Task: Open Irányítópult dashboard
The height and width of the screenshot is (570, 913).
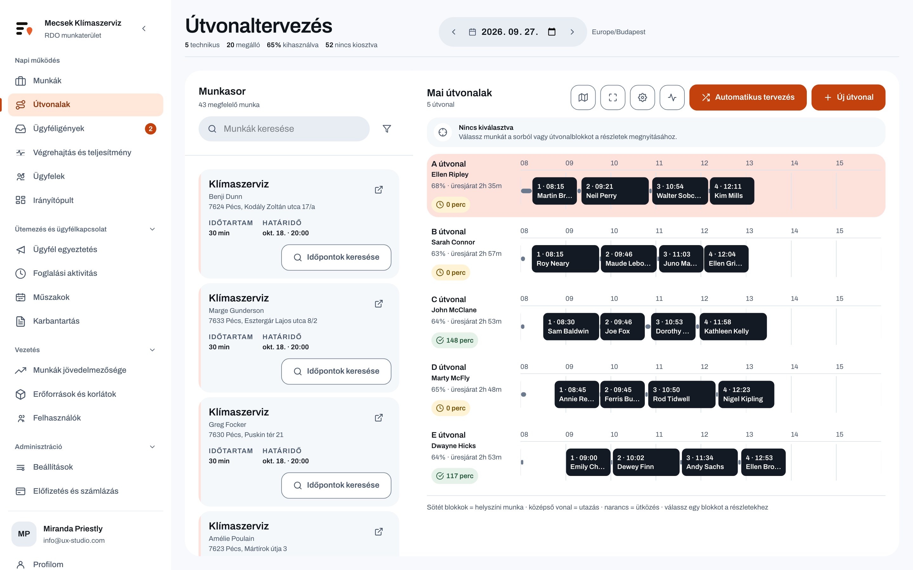Action: (x=85, y=200)
